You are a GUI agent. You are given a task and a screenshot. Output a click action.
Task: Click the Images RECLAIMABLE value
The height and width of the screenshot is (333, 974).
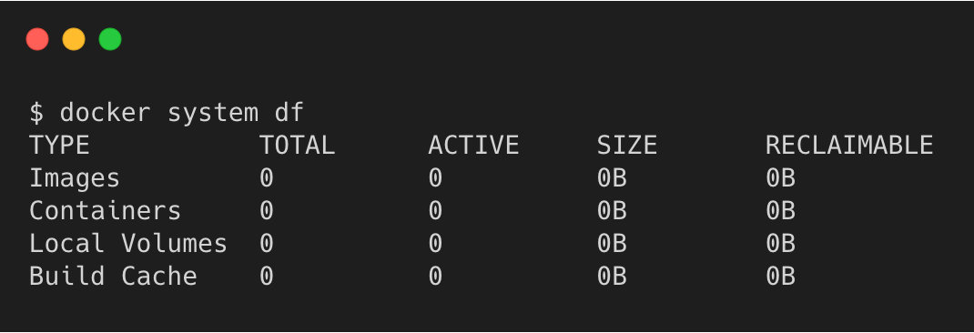tap(781, 179)
